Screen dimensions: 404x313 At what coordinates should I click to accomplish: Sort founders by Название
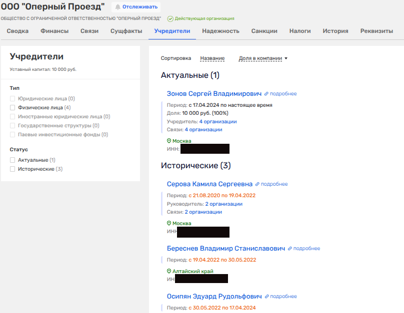point(212,58)
